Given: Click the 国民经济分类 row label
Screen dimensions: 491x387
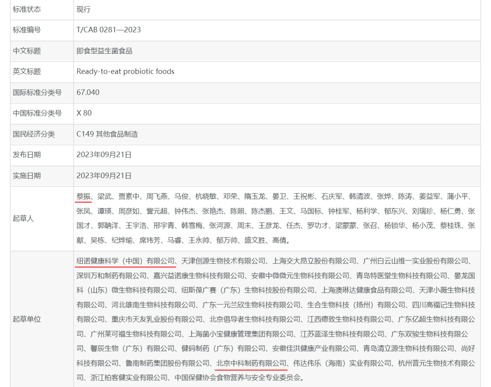Looking at the screenshot, I should tap(34, 134).
